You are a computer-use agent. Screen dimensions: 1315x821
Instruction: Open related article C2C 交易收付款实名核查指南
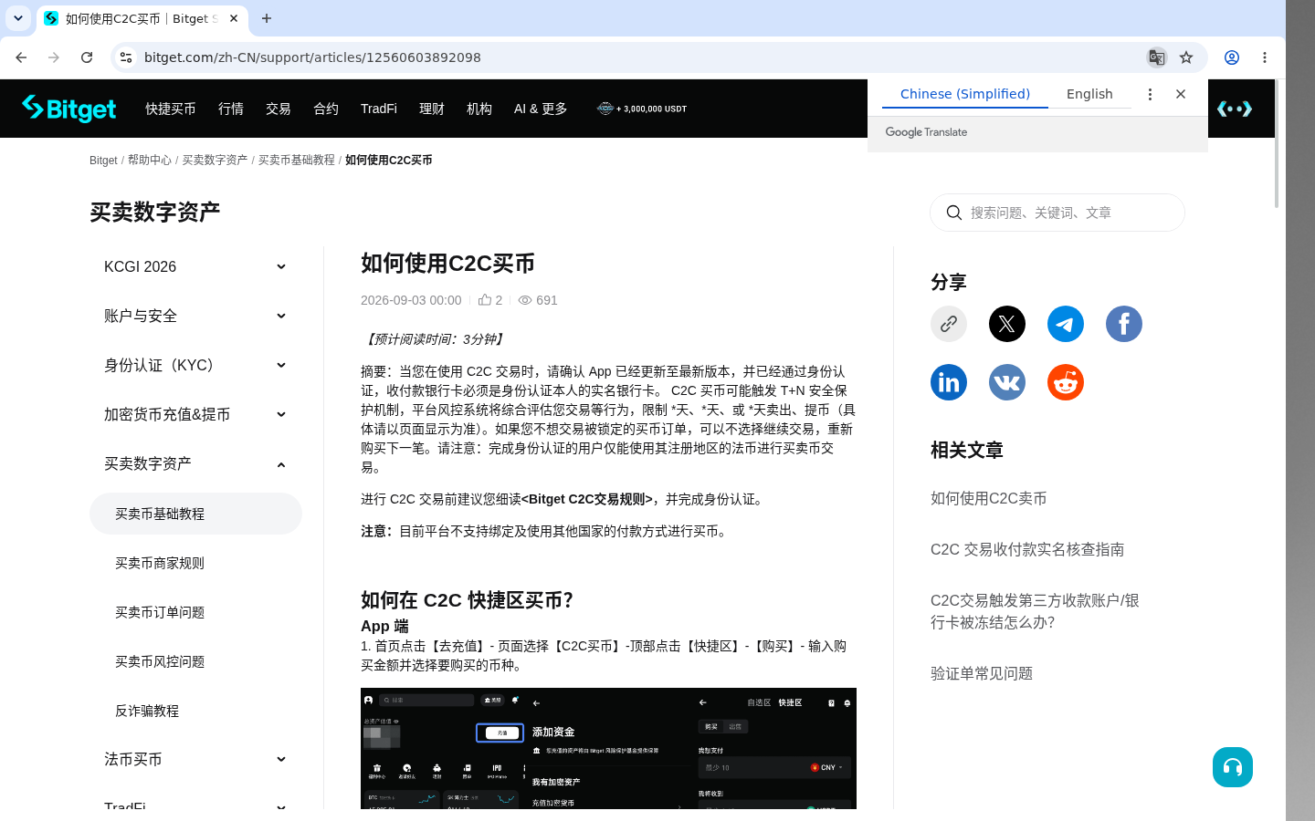point(1027,549)
